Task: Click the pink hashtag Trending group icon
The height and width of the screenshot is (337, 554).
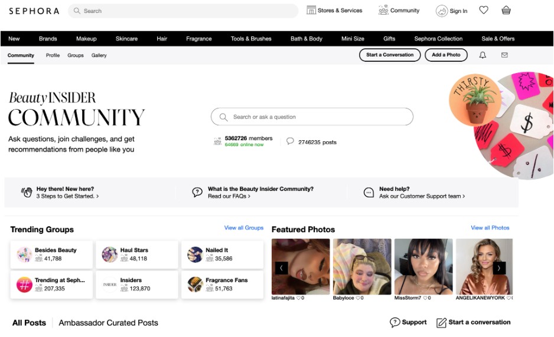Action: click(24, 285)
